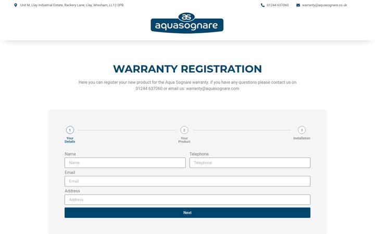The width and height of the screenshot is (375, 234).
Task: Click the Unit M, Llay address text
Action: click(x=72, y=5)
